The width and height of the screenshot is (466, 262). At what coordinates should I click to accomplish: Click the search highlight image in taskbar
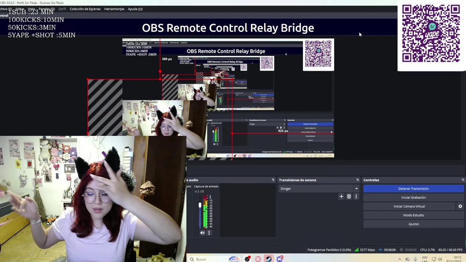234,259
